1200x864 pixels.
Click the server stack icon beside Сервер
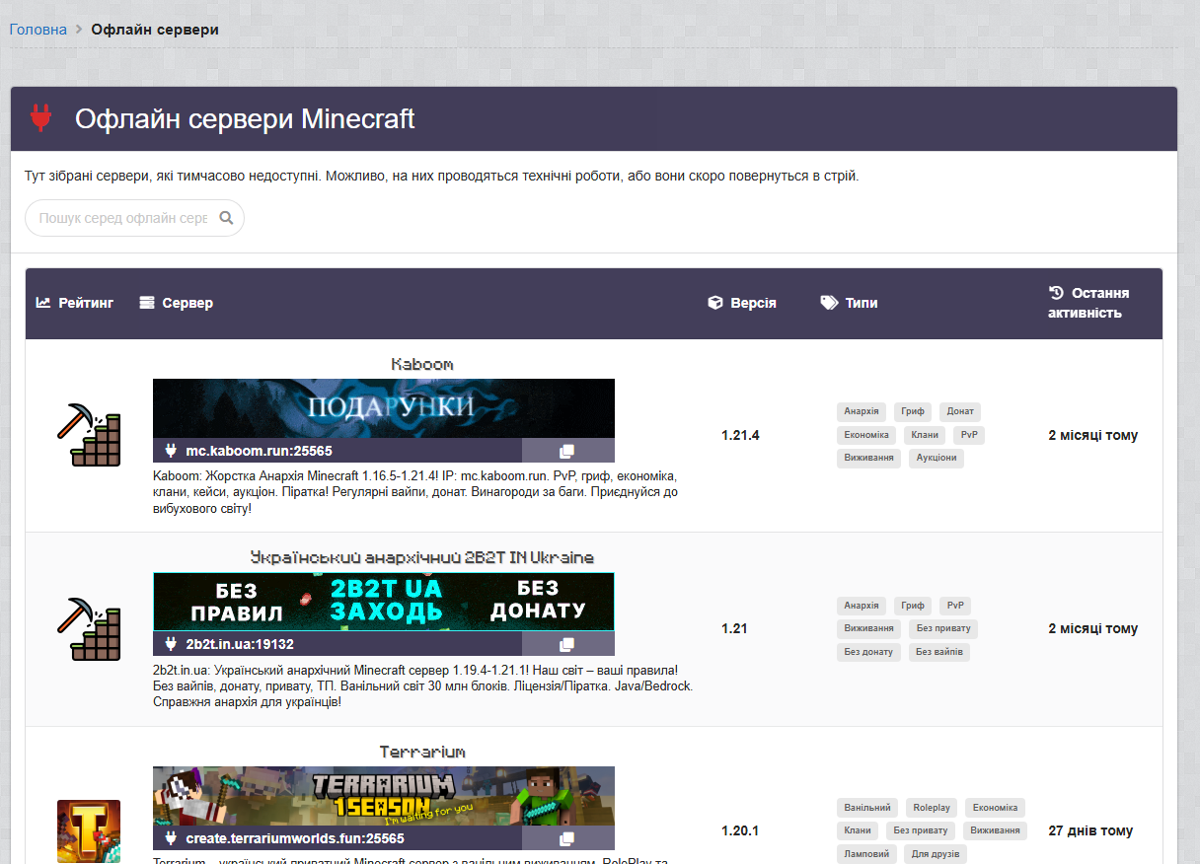(x=147, y=303)
